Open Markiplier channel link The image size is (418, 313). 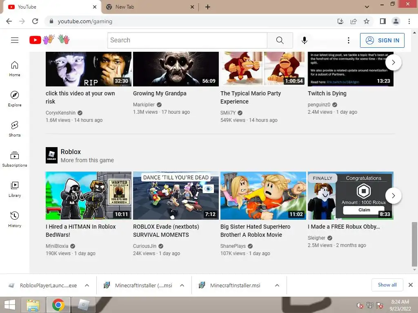(x=144, y=105)
